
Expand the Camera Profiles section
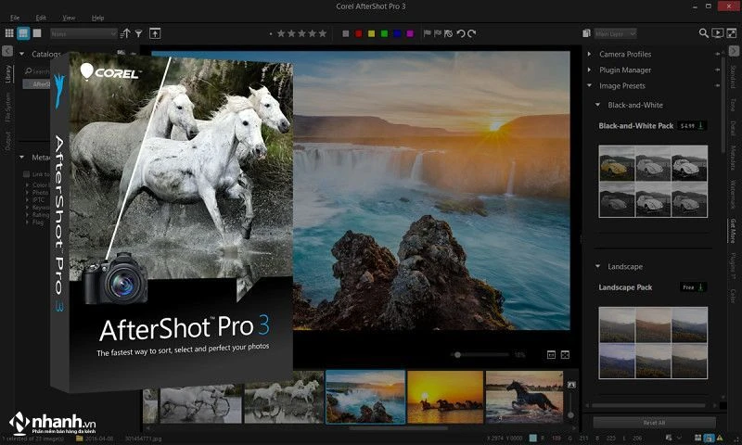pos(625,55)
